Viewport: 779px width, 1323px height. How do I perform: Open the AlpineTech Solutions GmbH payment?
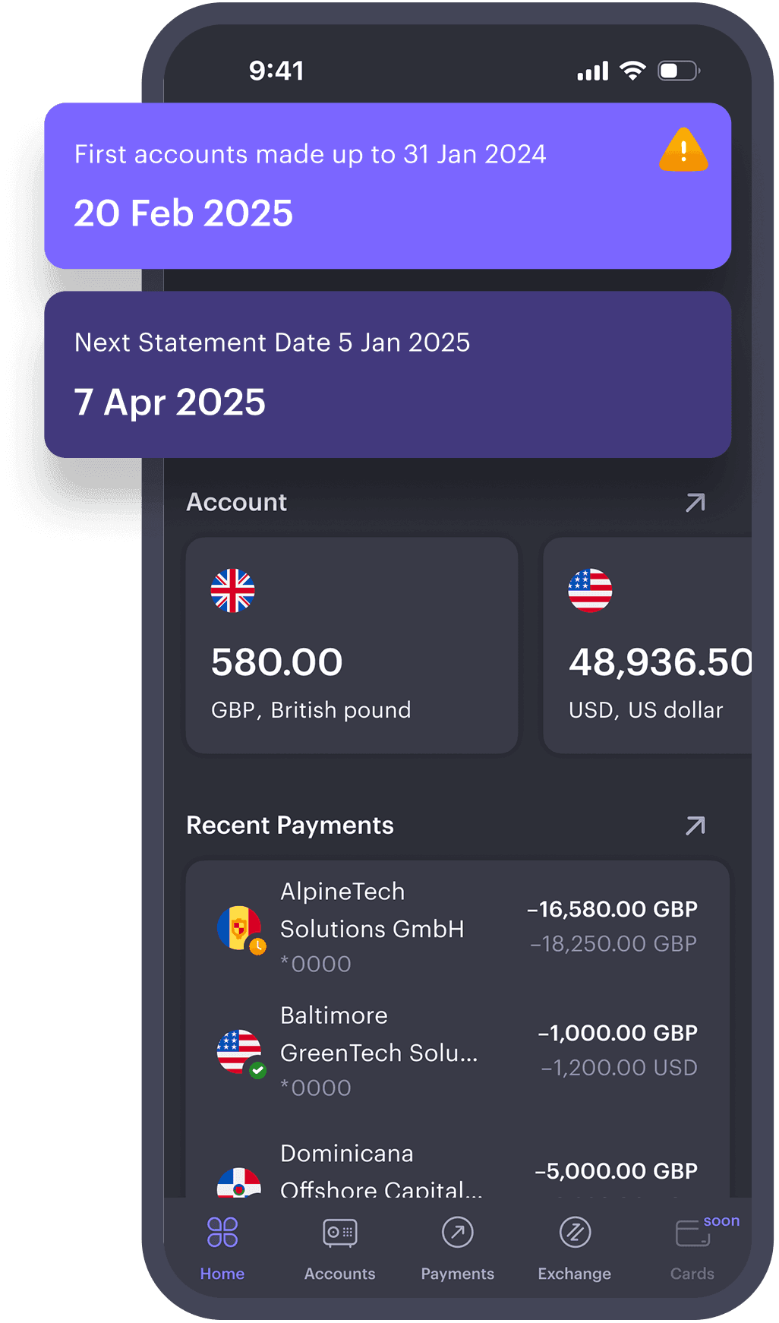tap(457, 927)
